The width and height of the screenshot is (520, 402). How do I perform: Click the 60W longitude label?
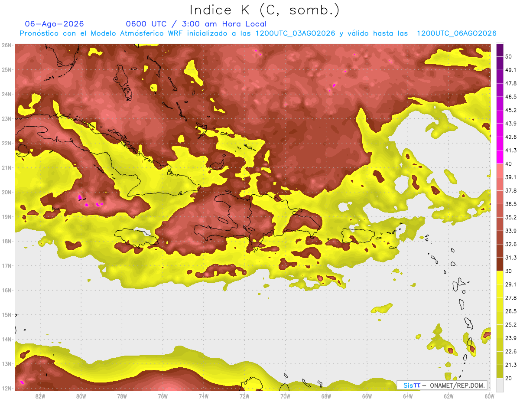click(x=489, y=396)
